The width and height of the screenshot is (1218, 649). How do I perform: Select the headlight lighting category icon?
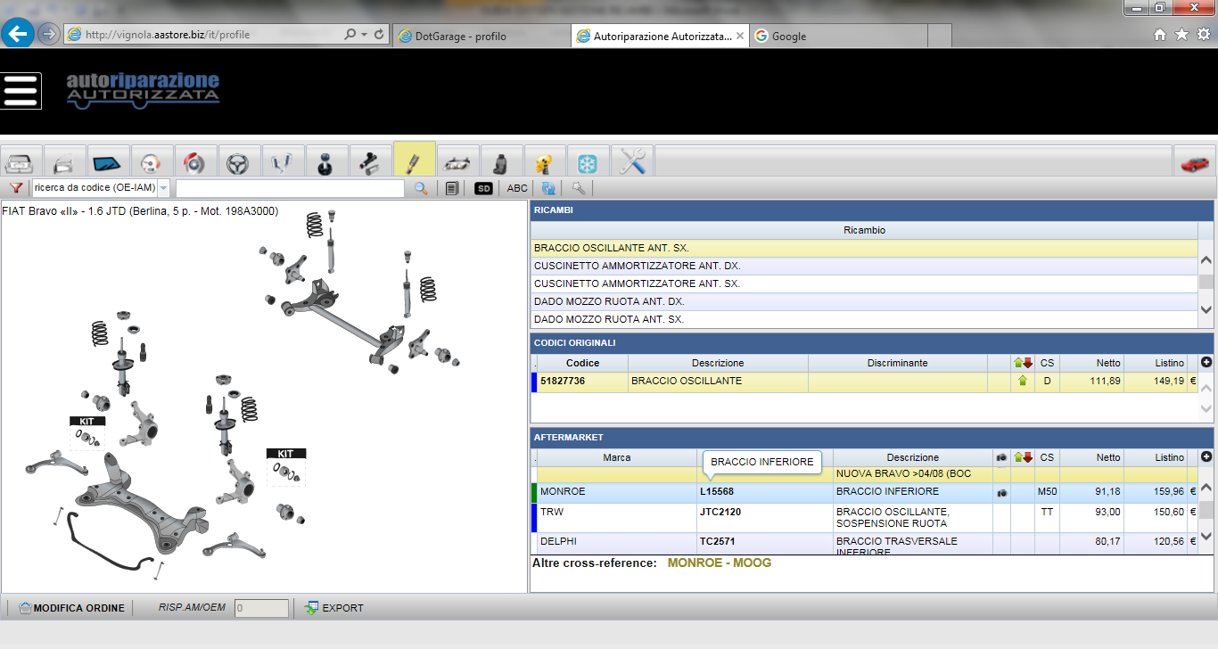[457, 162]
